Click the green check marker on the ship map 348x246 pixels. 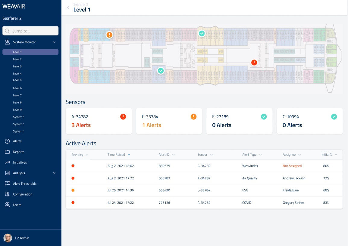(202, 33)
